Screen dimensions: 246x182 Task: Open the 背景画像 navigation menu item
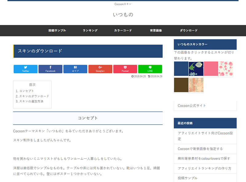pyautogui.click(x=156, y=30)
